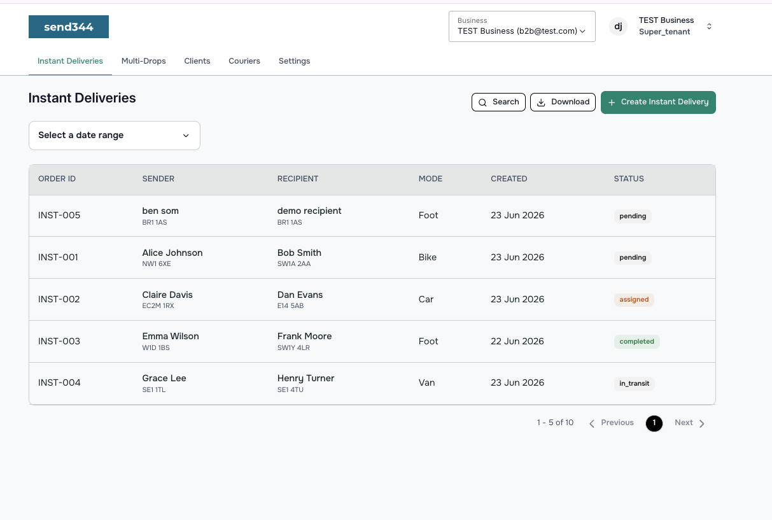Click the Search button
This screenshot has height=520, width=772.
click(x=498, y=102)
